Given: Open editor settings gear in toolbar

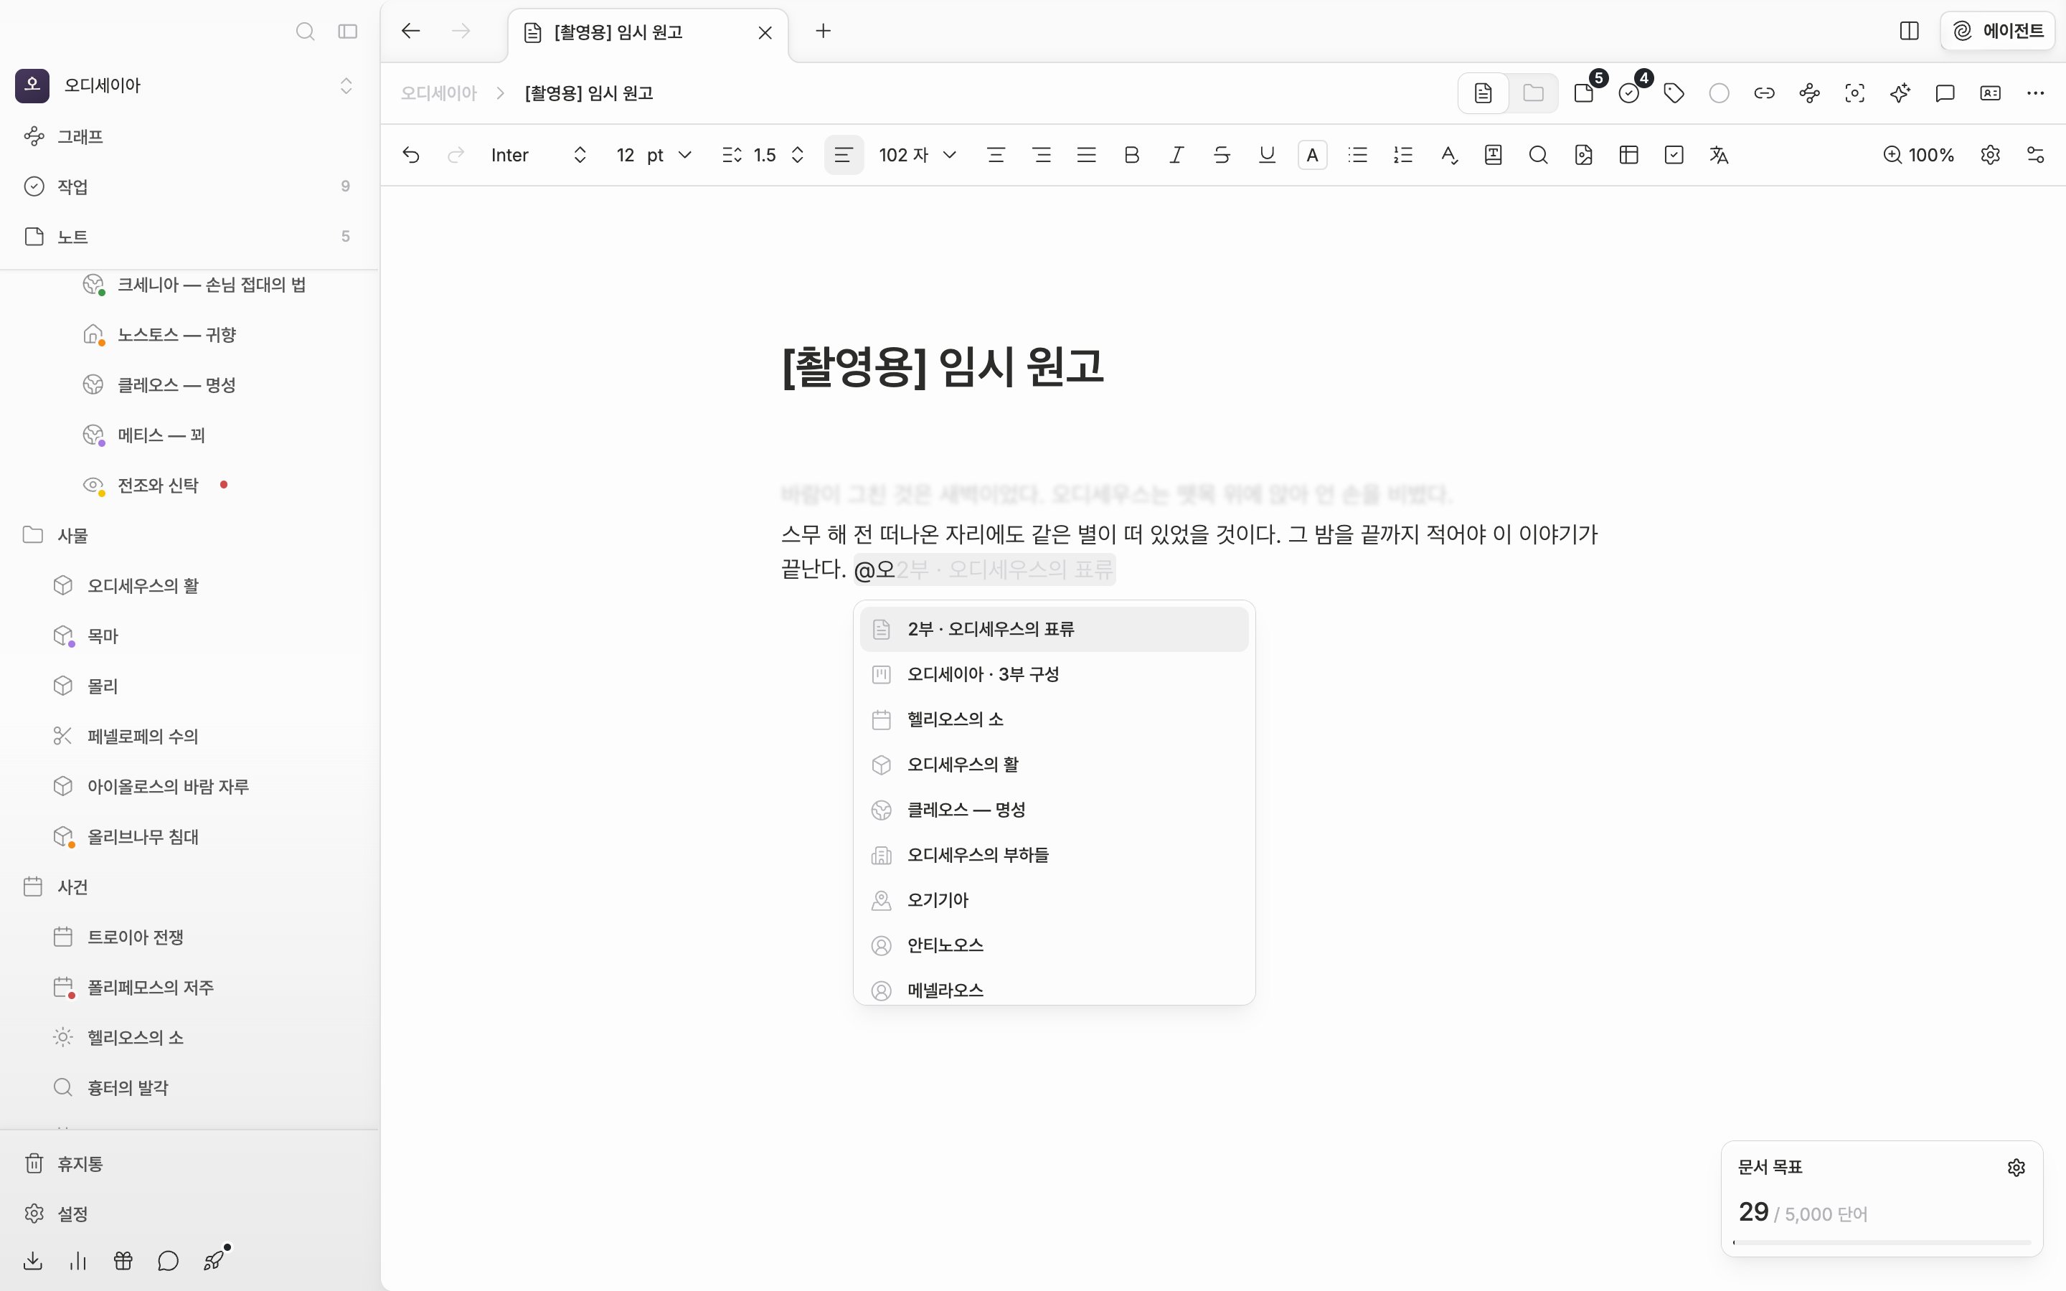Looking at the screenshot, I should coord(1991,154).
